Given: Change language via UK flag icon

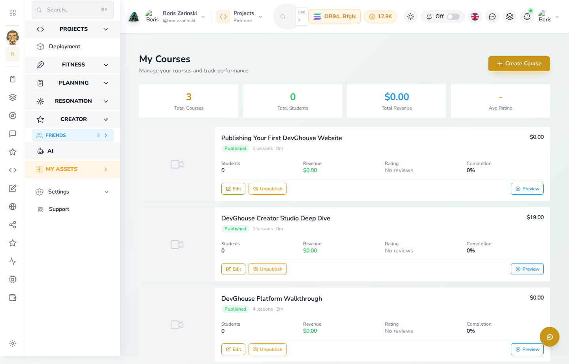Looking at the screenshot, I should [475, 17].
